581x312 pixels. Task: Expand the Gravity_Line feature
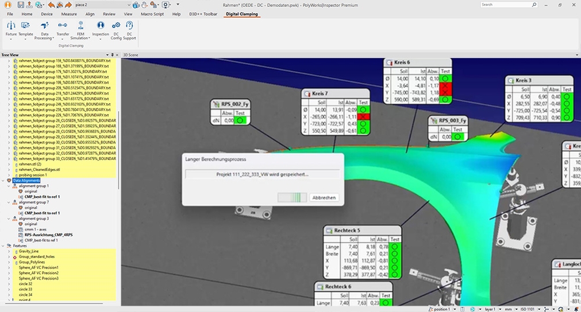9,251
